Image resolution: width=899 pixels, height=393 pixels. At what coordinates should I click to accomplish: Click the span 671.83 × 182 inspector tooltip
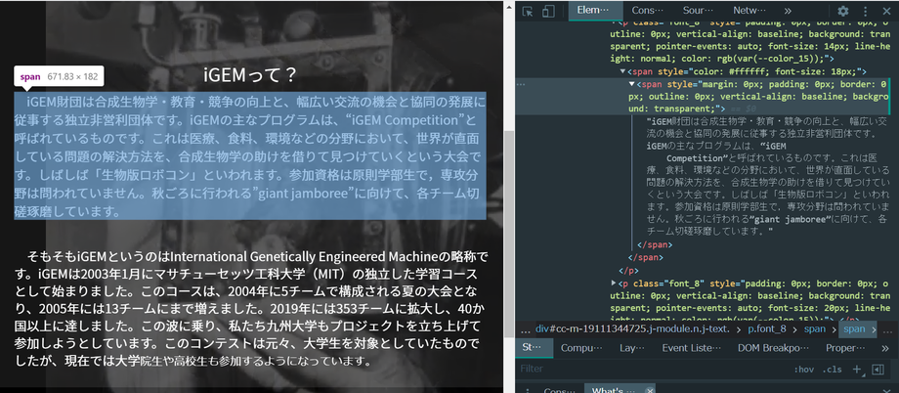point(59,76)
